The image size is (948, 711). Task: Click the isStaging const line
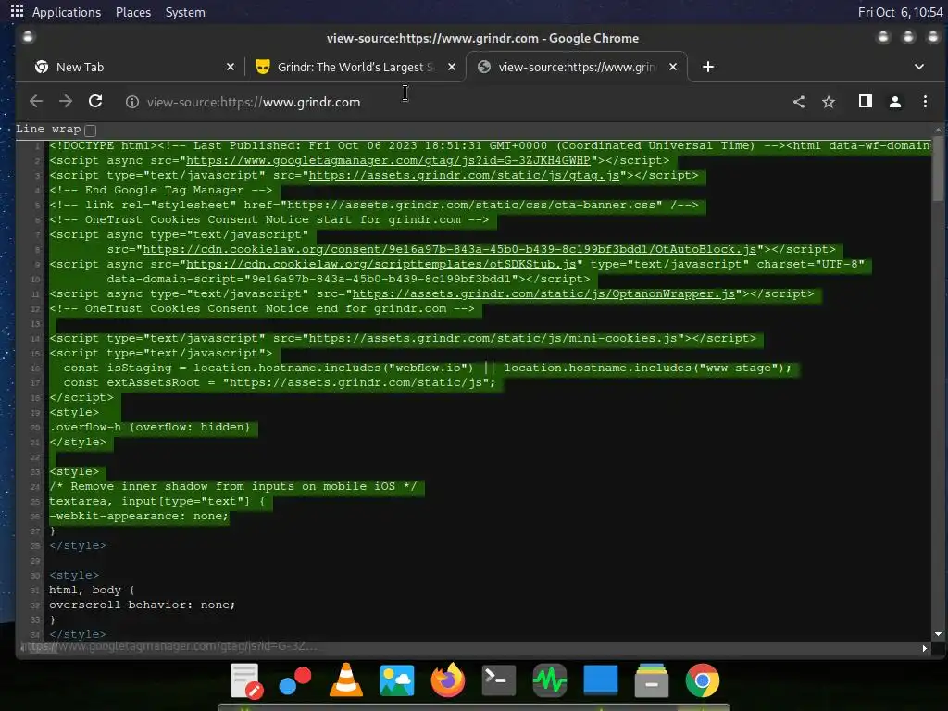click(428, 368)
